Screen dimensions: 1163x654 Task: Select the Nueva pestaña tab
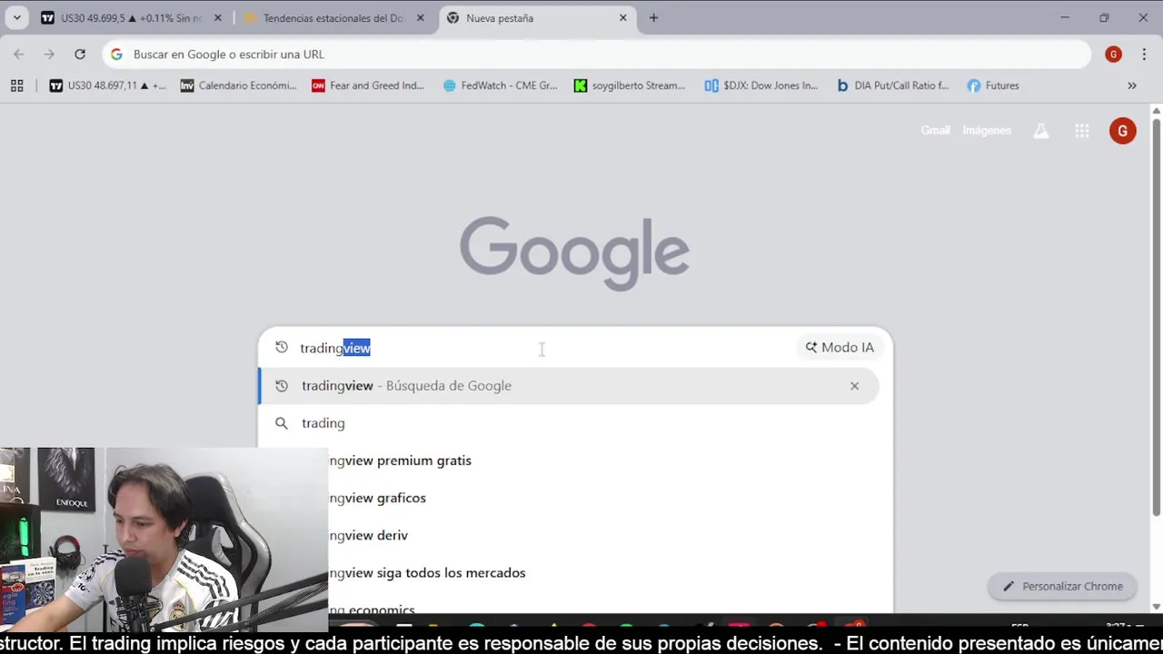click(x=537, y=17)
